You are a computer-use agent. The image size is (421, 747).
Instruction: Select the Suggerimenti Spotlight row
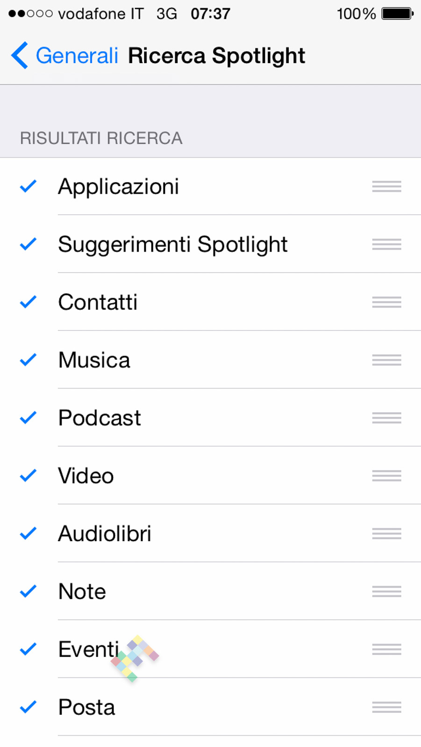pyautogui.click(x=173, y=244)
